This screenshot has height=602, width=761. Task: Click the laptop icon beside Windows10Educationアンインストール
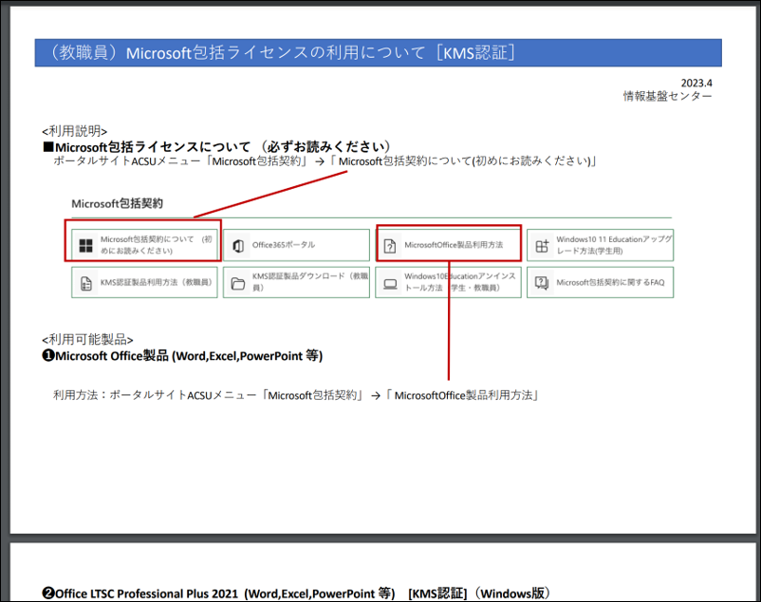(x=390, y=284)
